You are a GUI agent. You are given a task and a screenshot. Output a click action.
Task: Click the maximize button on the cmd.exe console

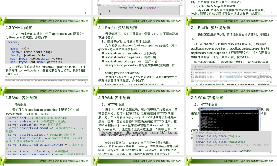256,108
